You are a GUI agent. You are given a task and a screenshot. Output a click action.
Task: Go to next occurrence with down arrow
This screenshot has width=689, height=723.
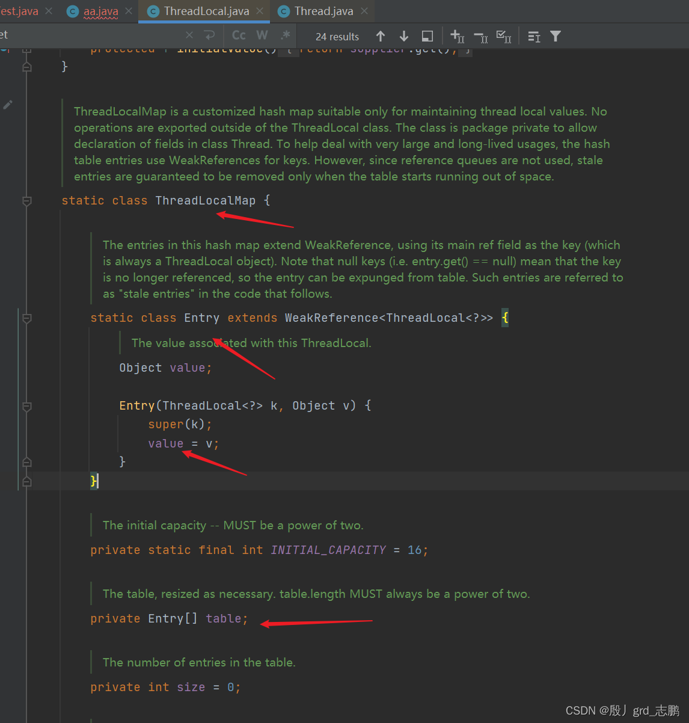(x=403, y=36)
